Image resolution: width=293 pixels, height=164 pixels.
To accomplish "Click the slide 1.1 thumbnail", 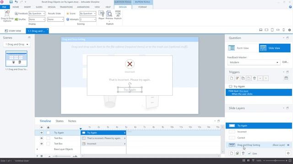I will pyautogui.click(x=16, y=59).
